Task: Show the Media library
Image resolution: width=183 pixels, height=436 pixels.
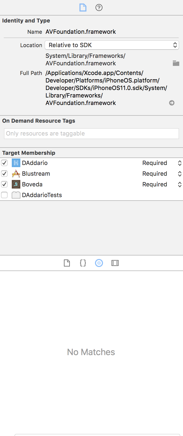Action: click(x=115, y=263)
